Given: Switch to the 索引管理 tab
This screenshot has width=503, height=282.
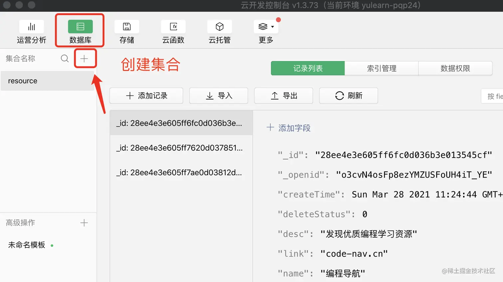Looking at the screenshot, I should 381,68.
